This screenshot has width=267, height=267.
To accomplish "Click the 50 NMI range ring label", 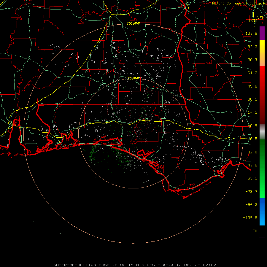I will [x=133, y=78].
